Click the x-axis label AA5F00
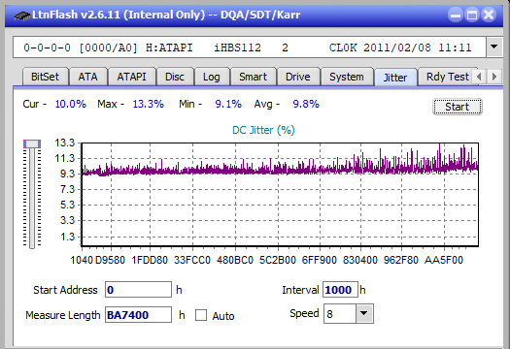Viewport: 510px width, 349px height. coord(444,260)
